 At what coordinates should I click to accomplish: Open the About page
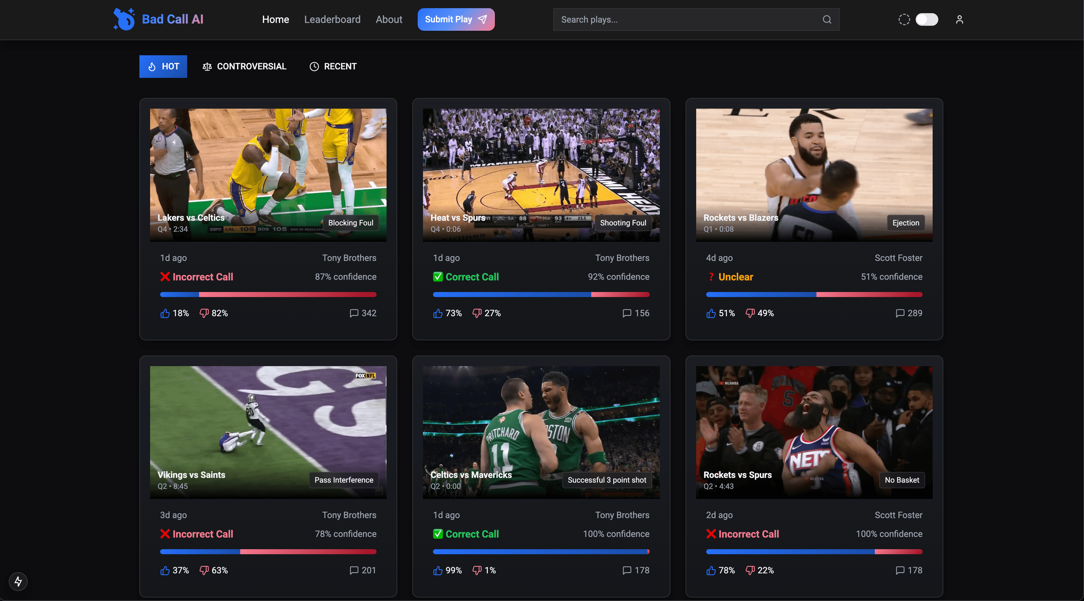[x=389, y=19]
